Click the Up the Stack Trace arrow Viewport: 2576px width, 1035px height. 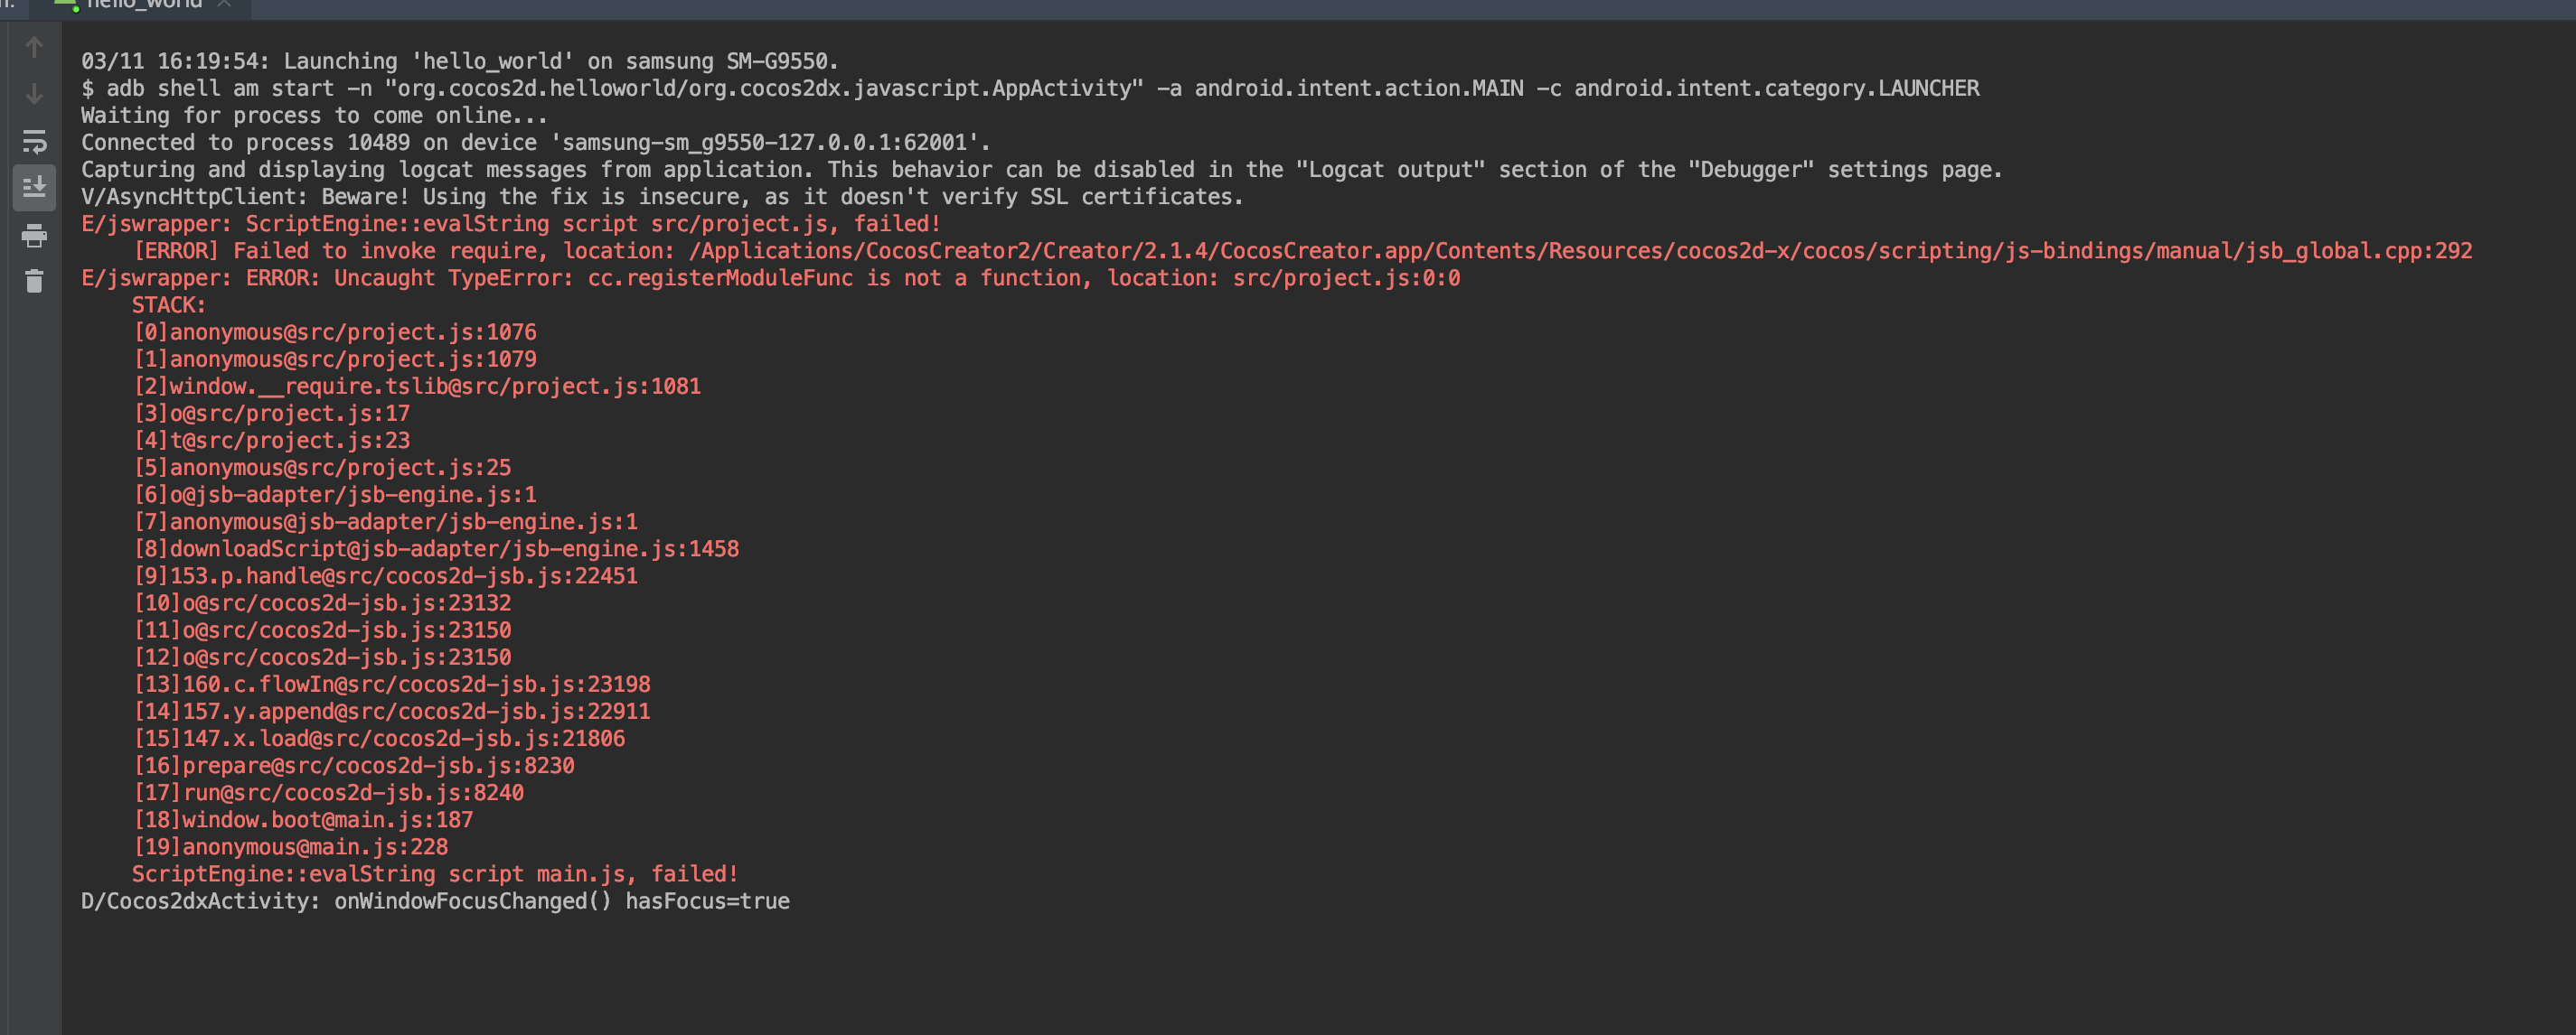click(x=34, y=47)
